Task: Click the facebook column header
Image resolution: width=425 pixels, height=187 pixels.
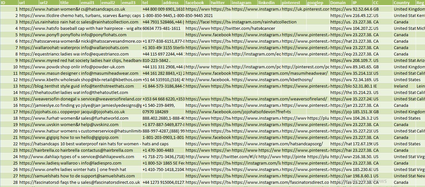Action: (198, 3)
